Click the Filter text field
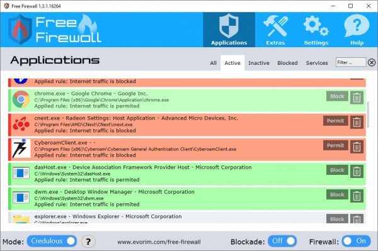378x251 pixels. click(x=351, y=62)
